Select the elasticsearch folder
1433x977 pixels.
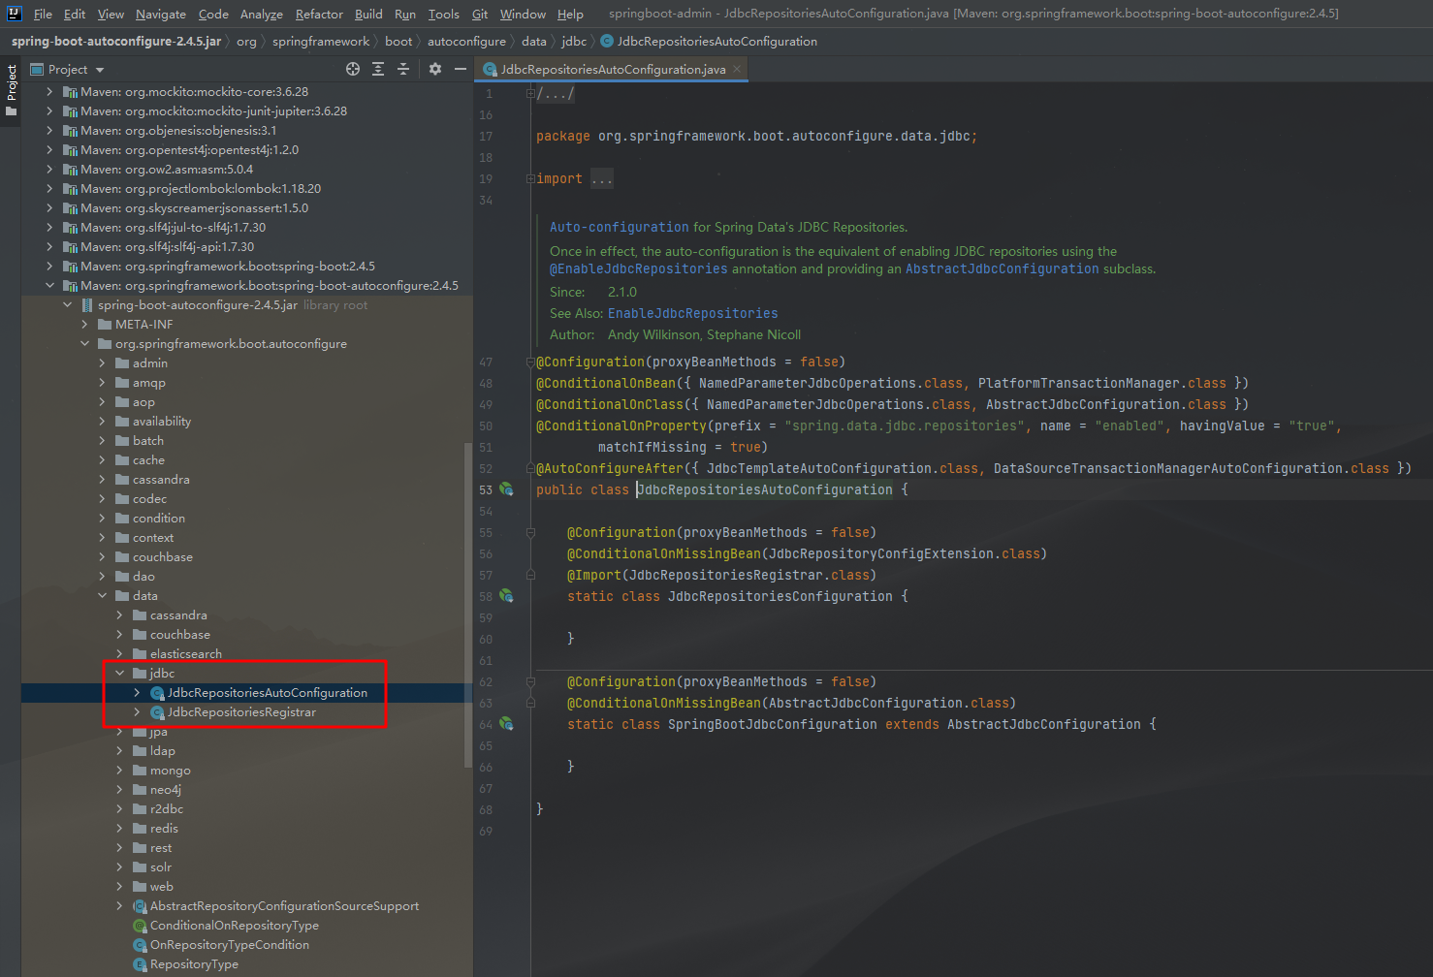point(185,654)
